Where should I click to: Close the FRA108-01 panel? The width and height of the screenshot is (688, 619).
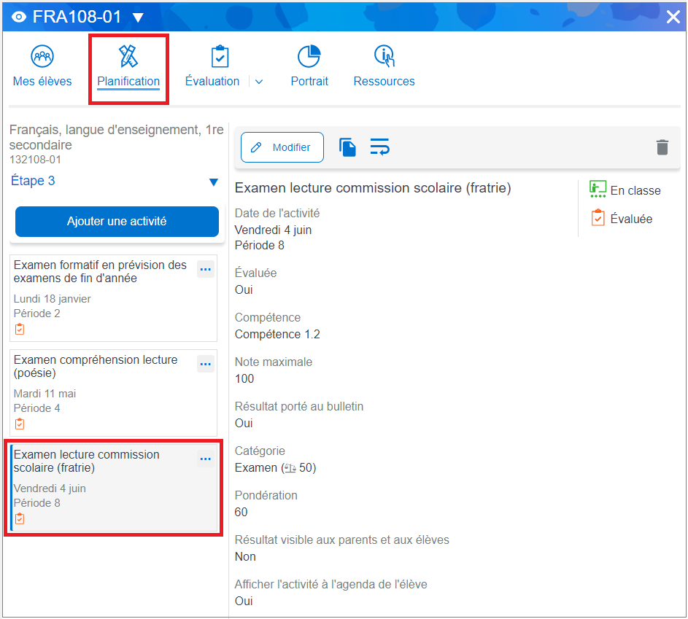pos(673,17)
